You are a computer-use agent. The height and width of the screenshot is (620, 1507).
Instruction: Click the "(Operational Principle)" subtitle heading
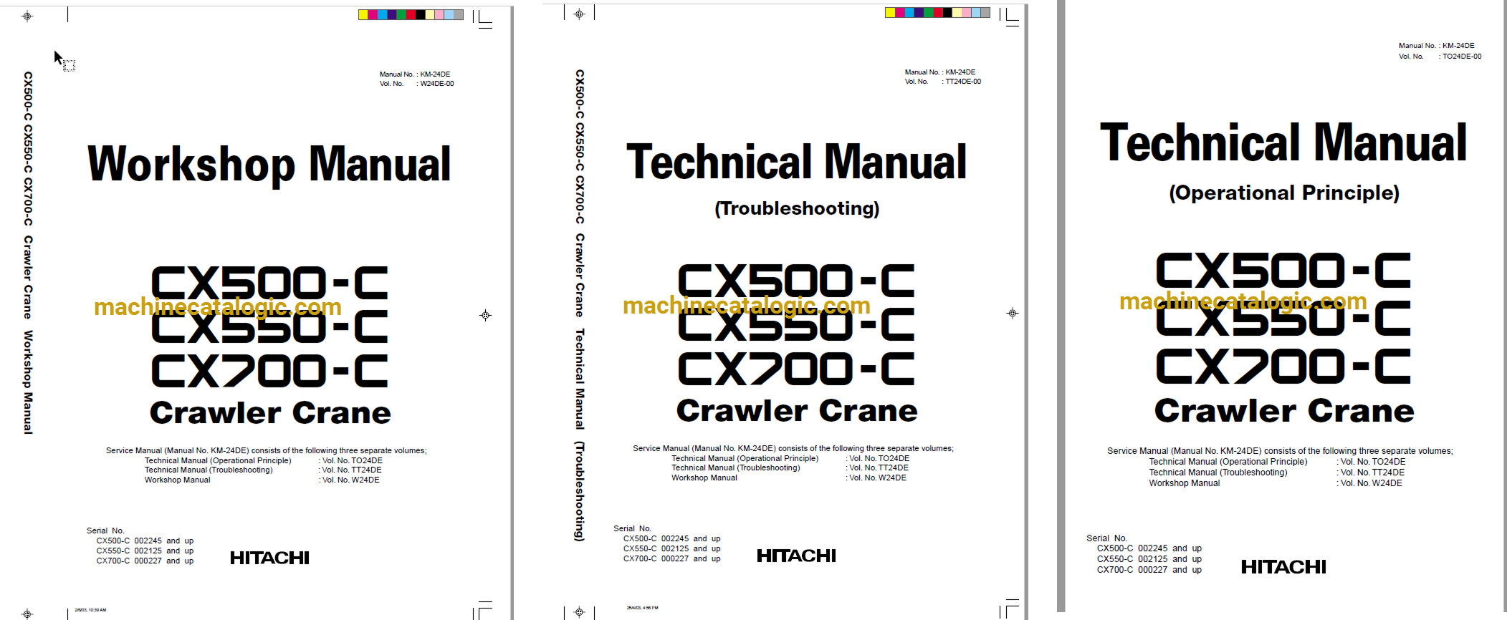[1284, 193]
